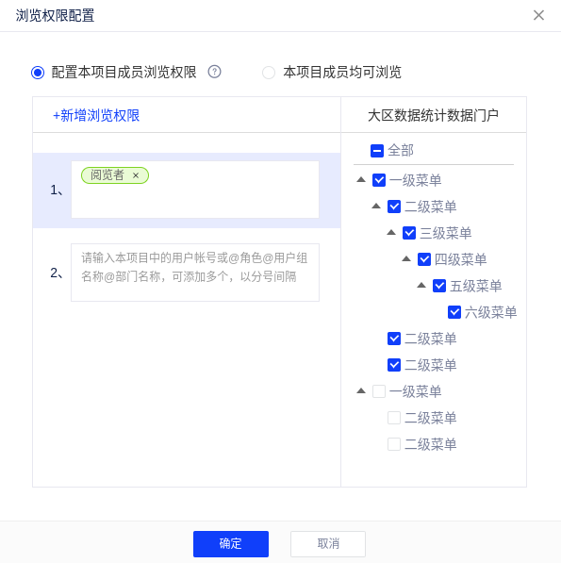Close the 浏览权限配置 dialog

coord(538,15)
